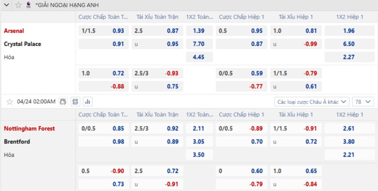
Task: Favorite the Giải Ngoại Hạng Anh league star
Action: 18,5
